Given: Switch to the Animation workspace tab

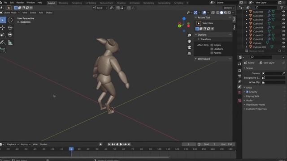Looking at the screenshot, I should [x=135, y=3].
